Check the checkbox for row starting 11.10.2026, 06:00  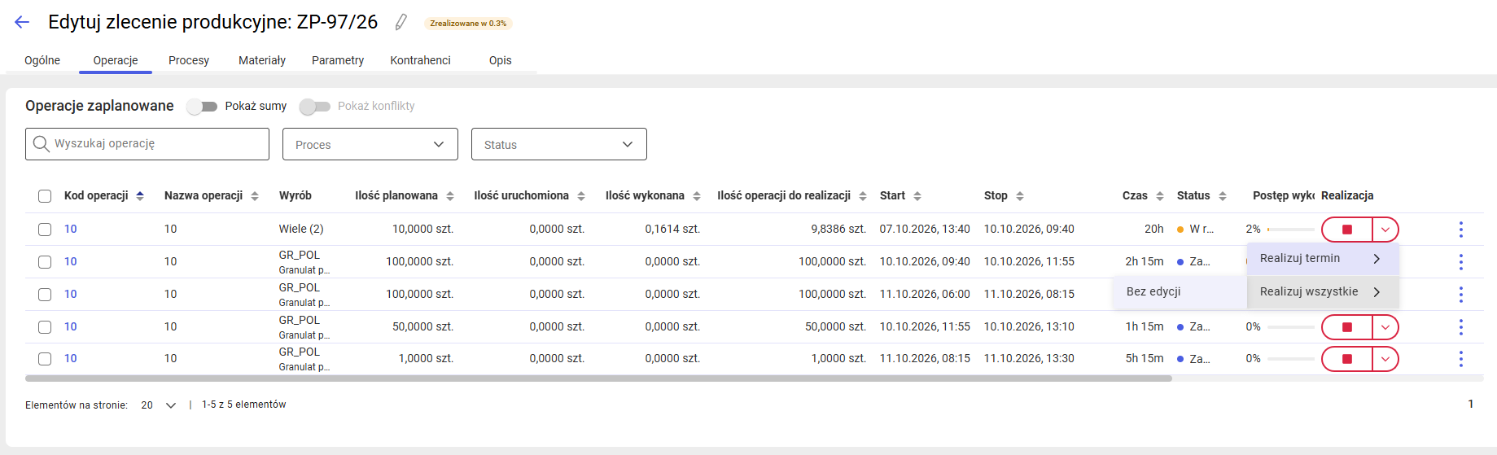pyautogui.click(x=45, y=295)
